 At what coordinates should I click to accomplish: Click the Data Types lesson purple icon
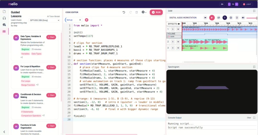click(16, 38)
